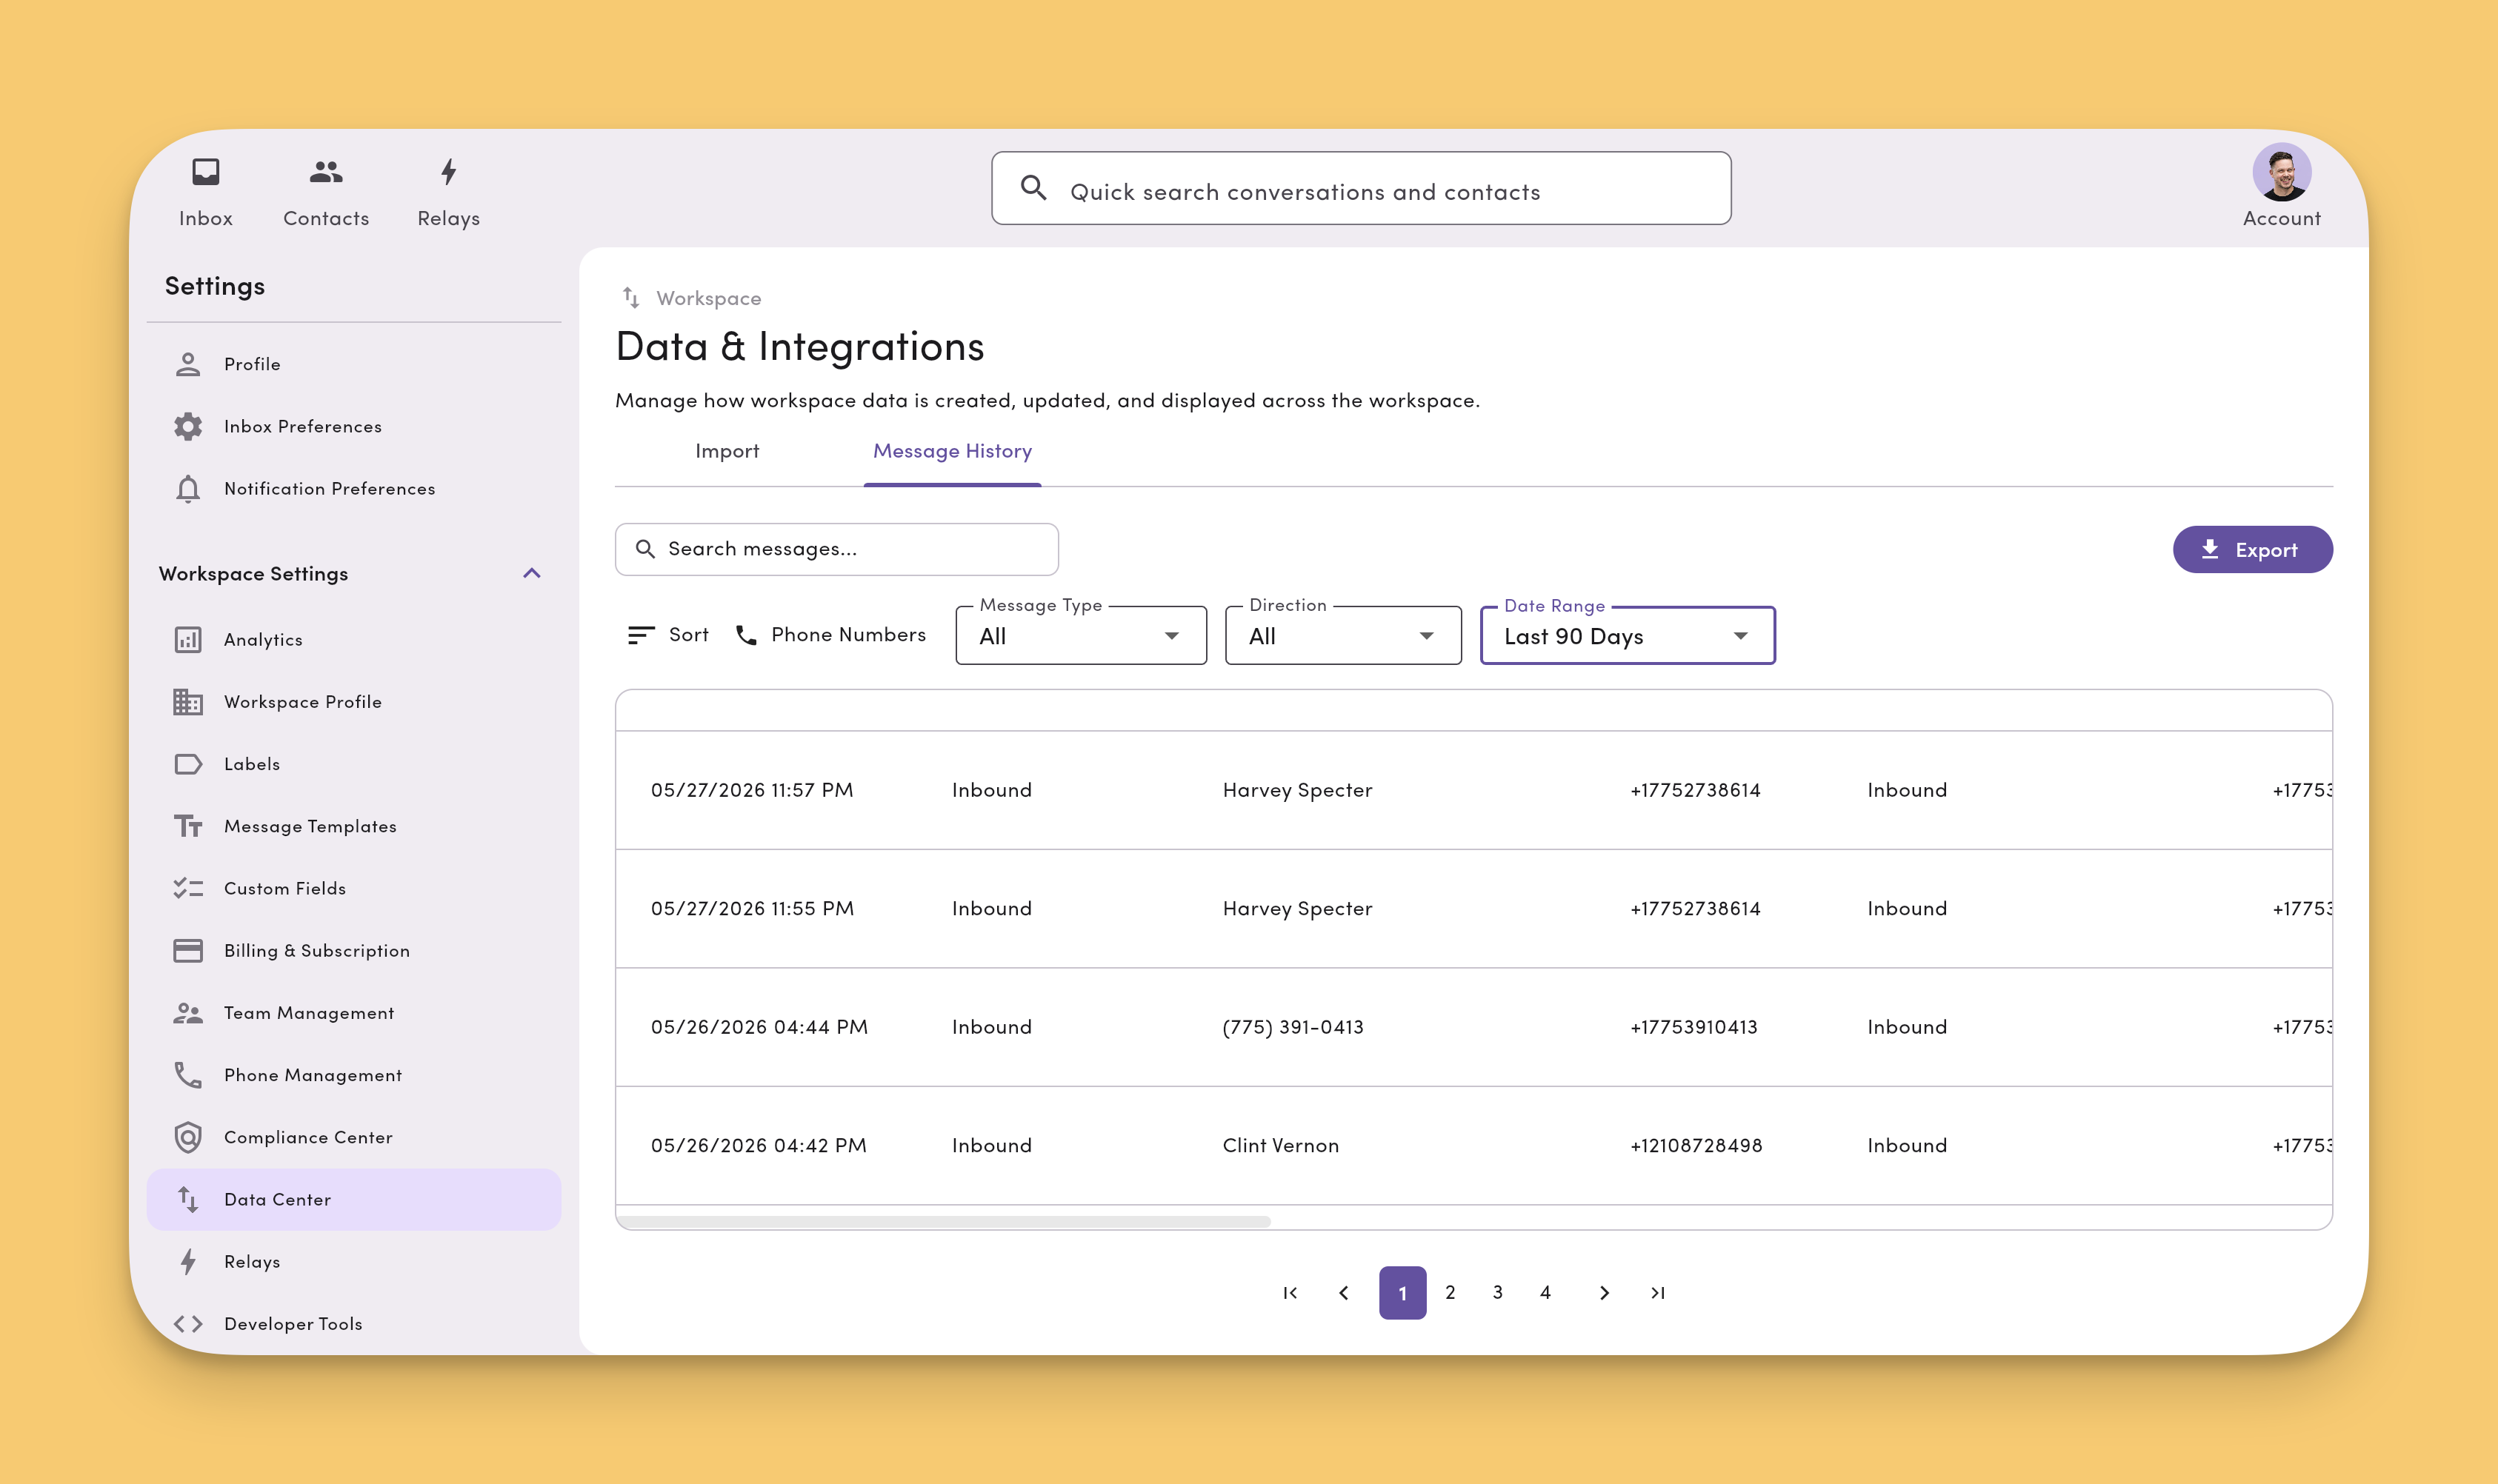
Task: Go to Analytics in sidebar
Action: (x=353, y=640)
